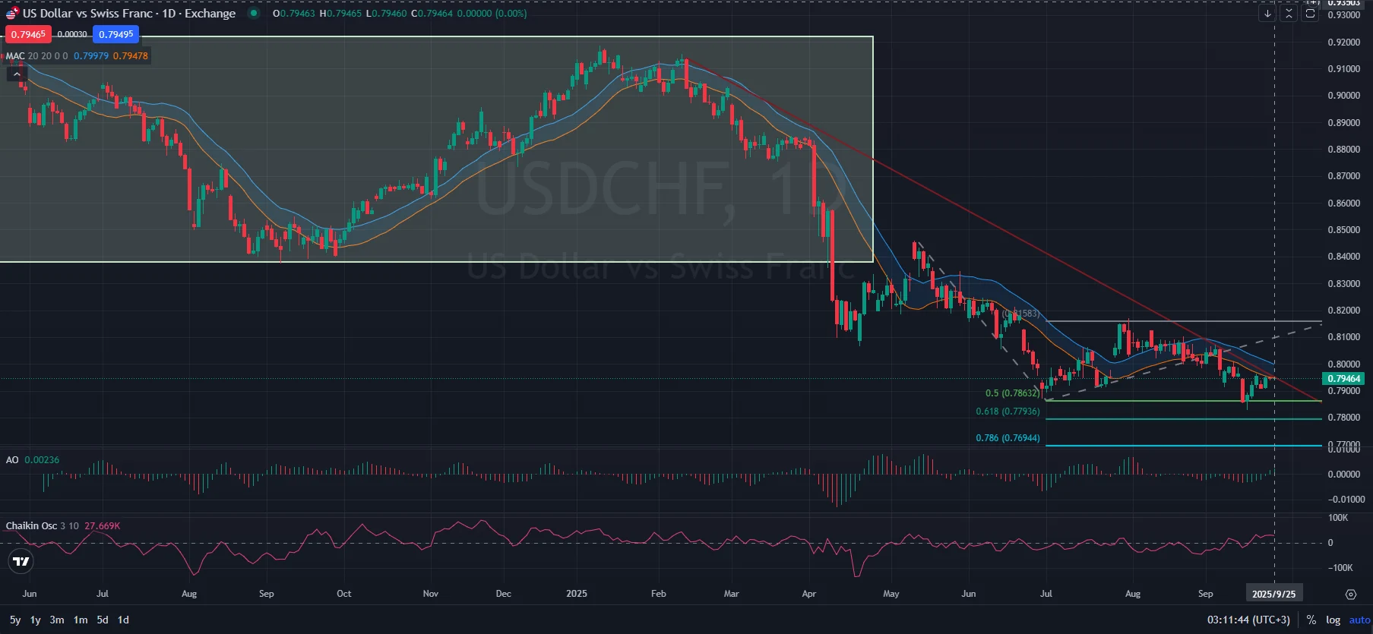Click the green market status dot
1373x634 pixels.
[254, 14]
